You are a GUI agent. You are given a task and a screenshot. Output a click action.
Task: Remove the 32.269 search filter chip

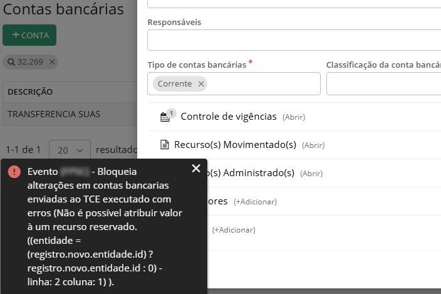[52, 62]
